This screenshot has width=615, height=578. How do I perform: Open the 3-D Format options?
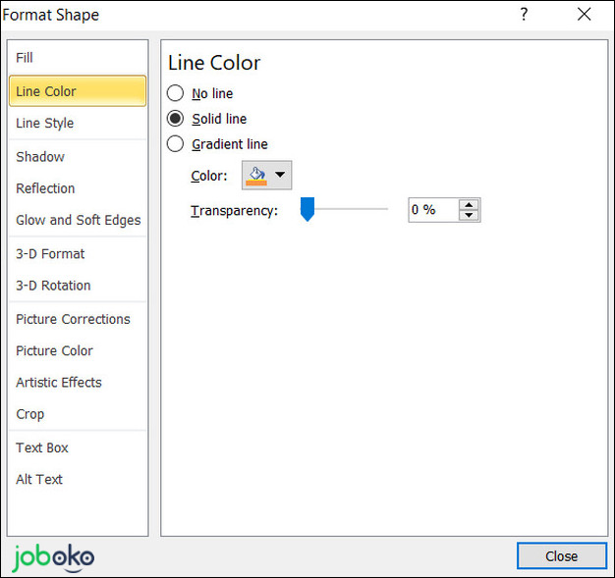[50, 253]
